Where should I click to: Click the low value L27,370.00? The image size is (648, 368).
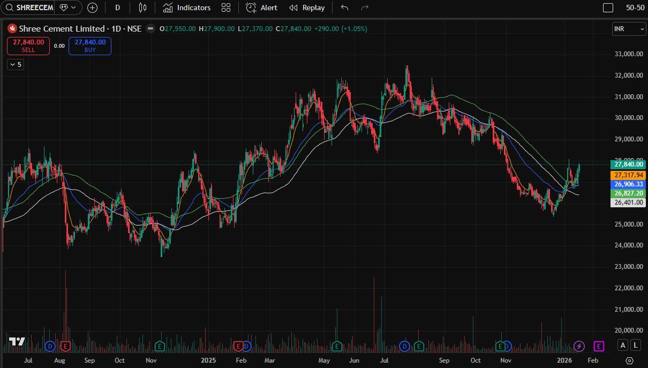255,29
